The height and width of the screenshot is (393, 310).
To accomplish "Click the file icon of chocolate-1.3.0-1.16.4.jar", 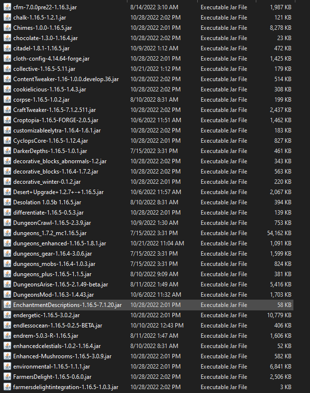I will pos(7,38).
